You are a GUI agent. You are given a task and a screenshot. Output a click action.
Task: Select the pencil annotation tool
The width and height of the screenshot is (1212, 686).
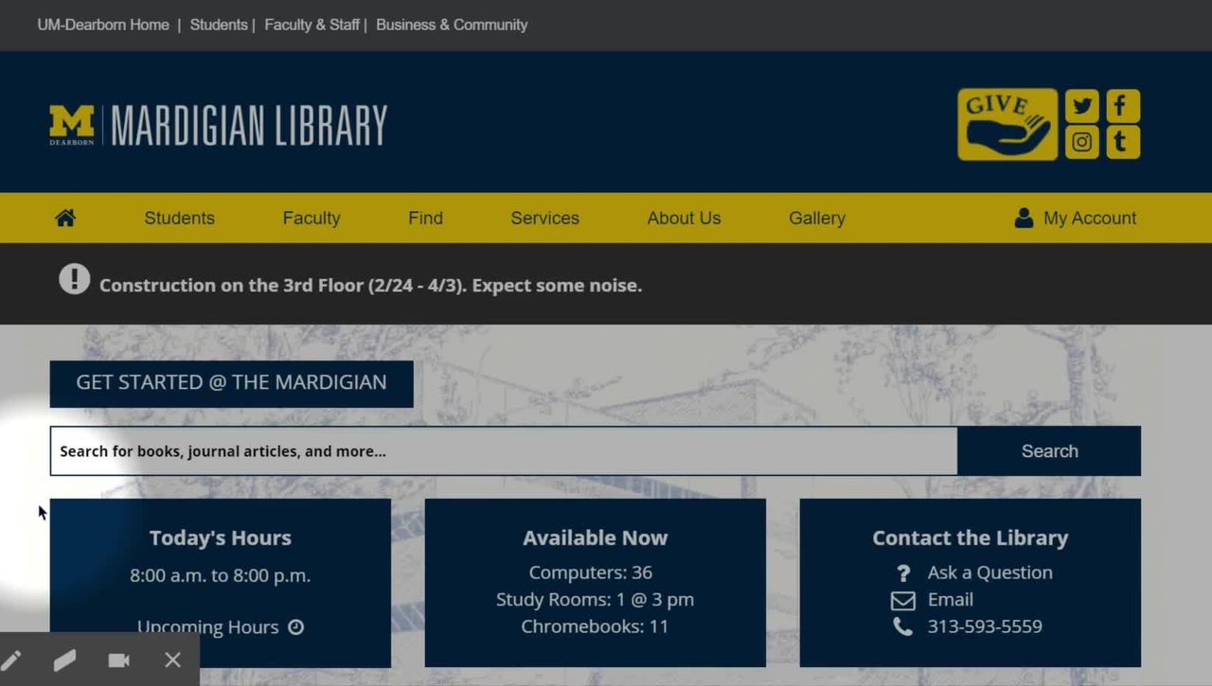coord(11,660)
